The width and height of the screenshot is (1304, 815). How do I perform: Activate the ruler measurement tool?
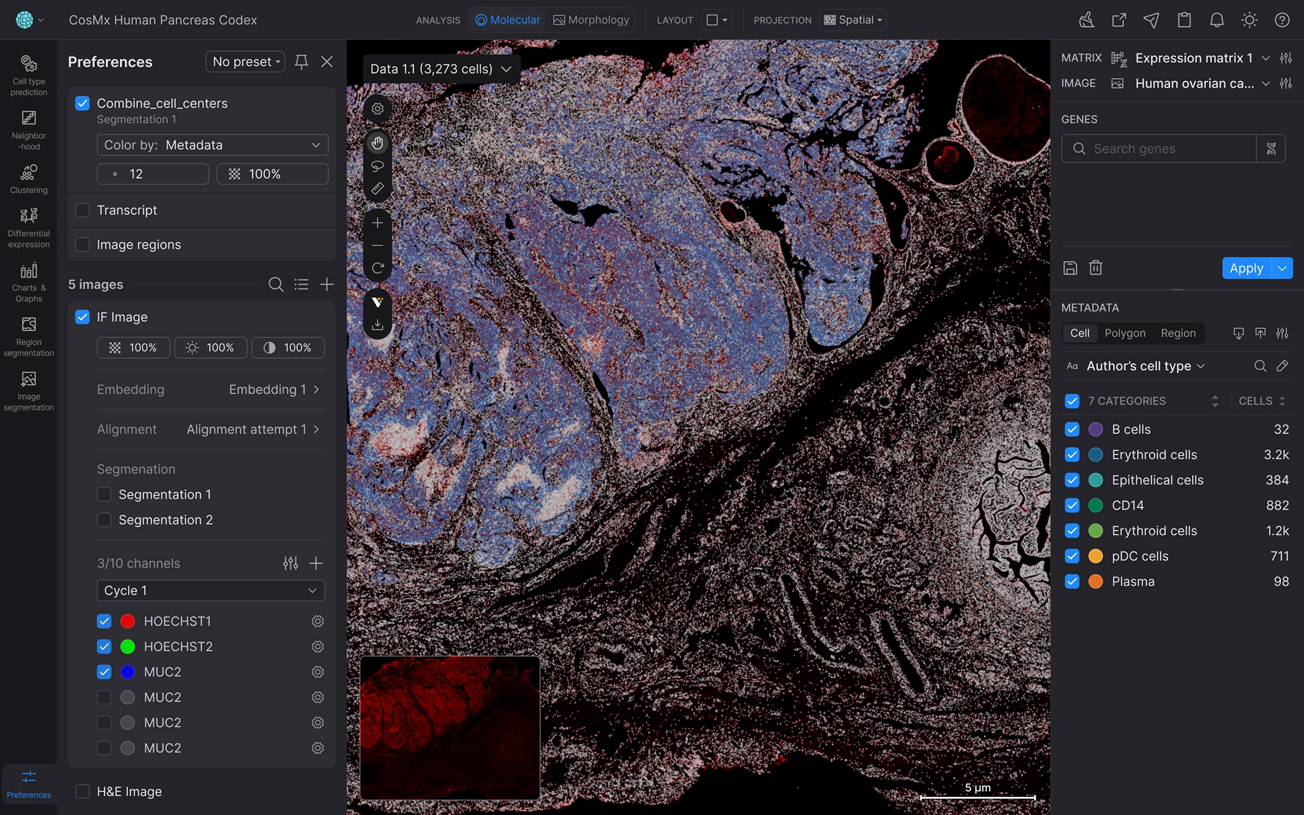(377, 188)
